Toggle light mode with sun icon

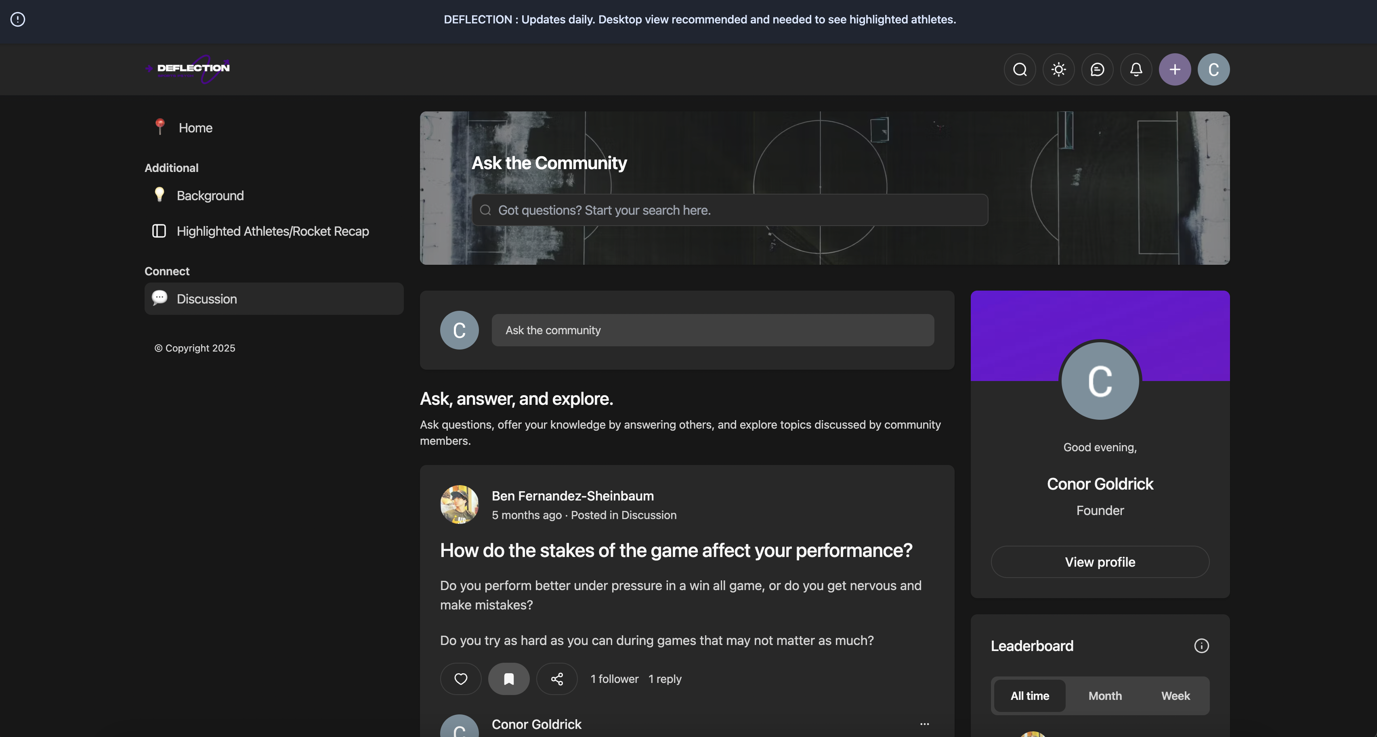pyautogui.click(x=1058, y=69)
